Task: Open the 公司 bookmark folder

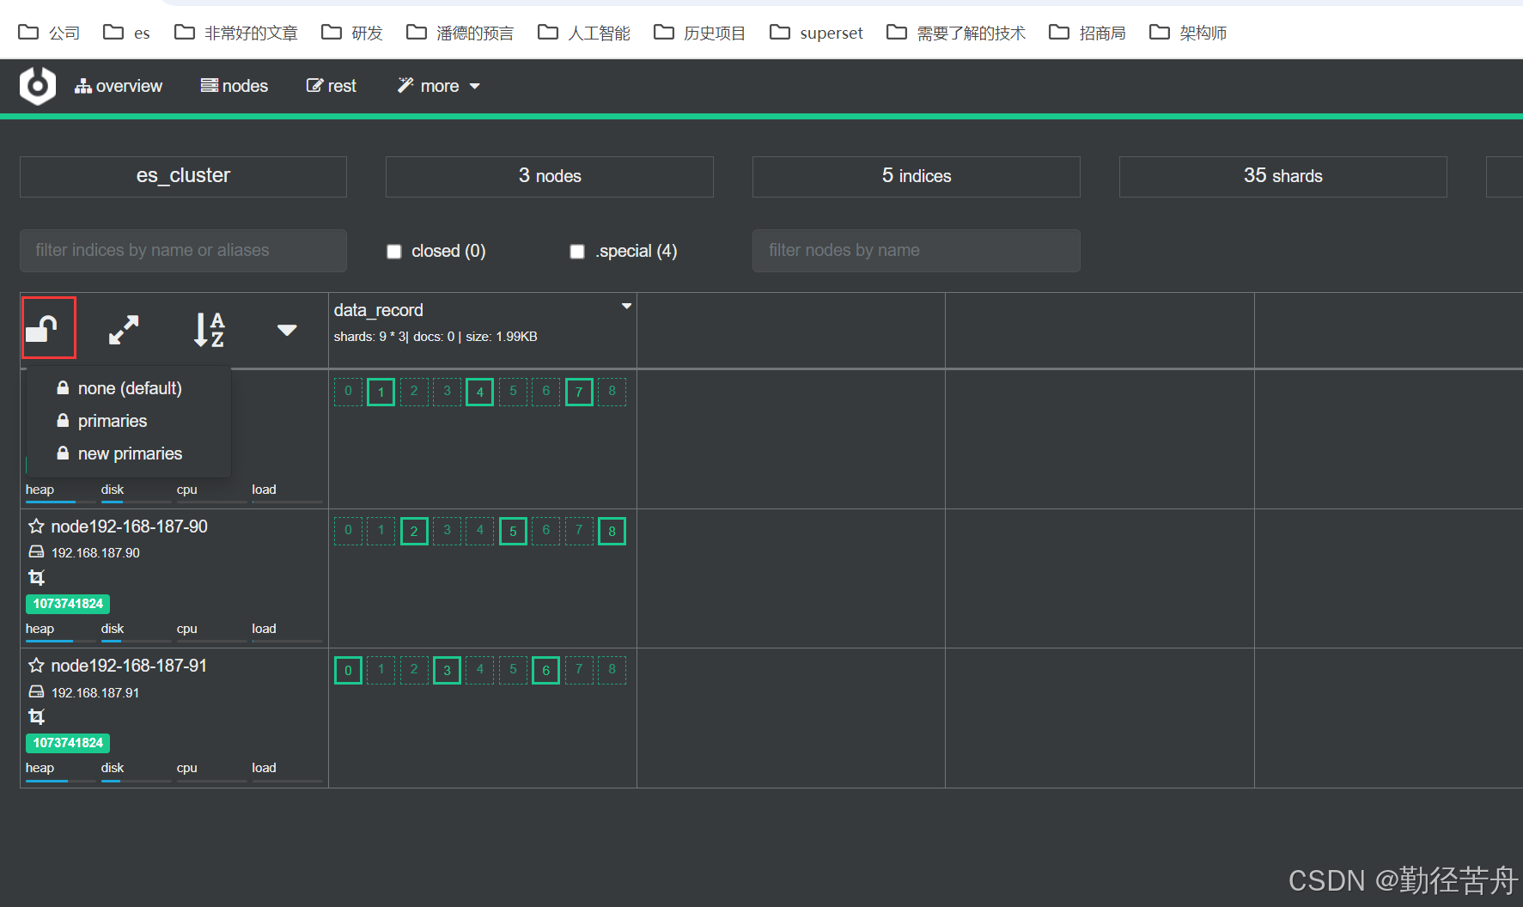Action: click(x=49, y=33)
